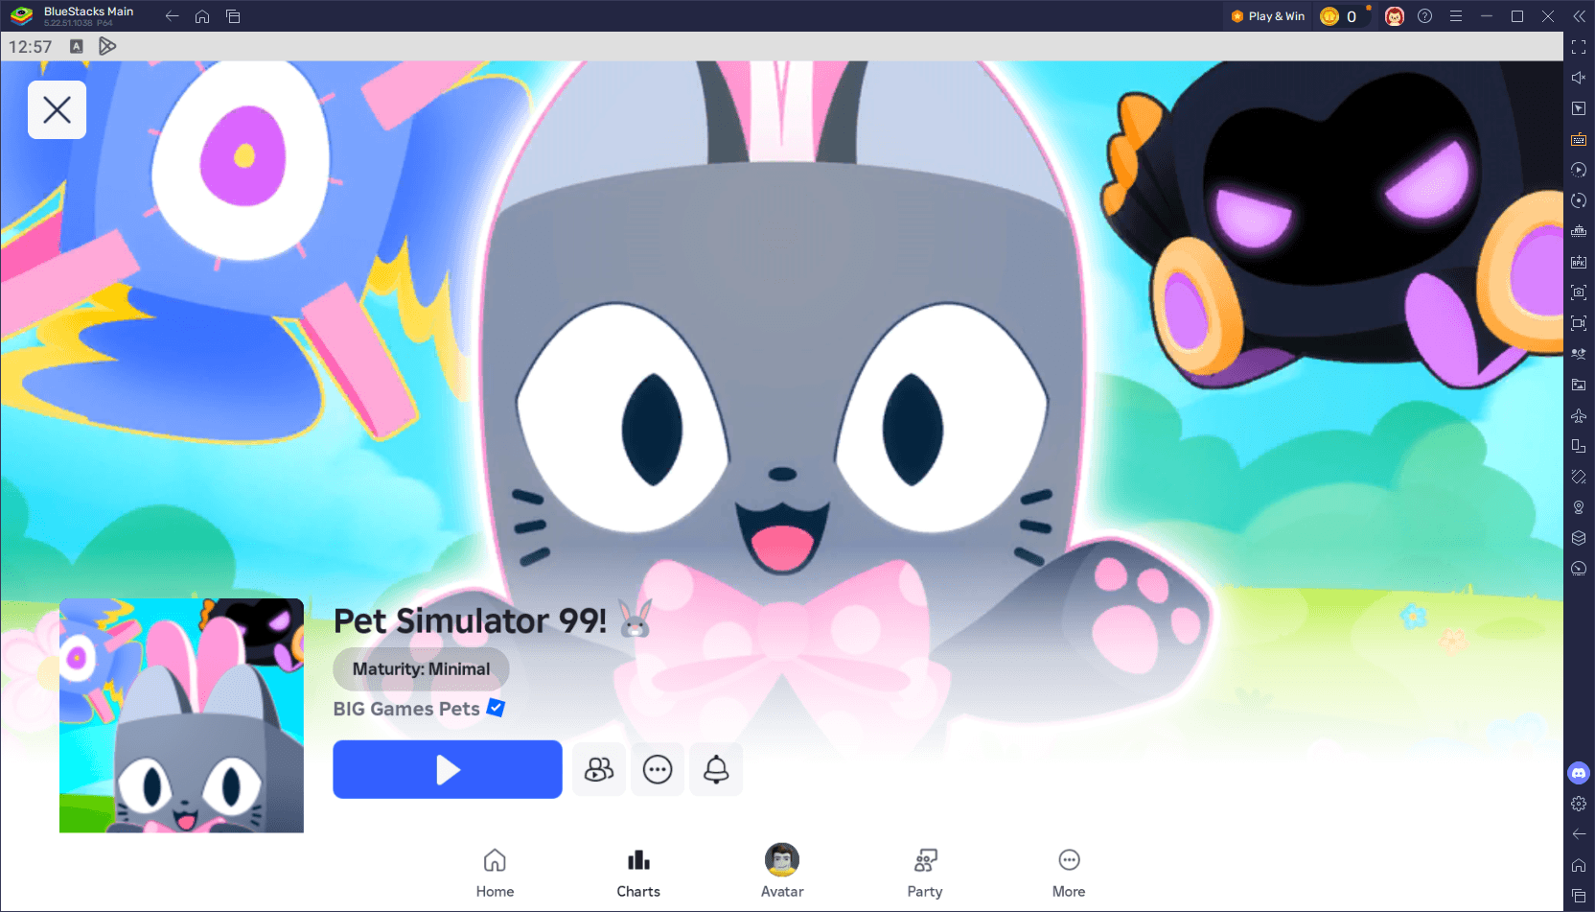This screenshot has height=912, width=1595.
Task: Set location from the side toolbar pin
Action: 1579,507
